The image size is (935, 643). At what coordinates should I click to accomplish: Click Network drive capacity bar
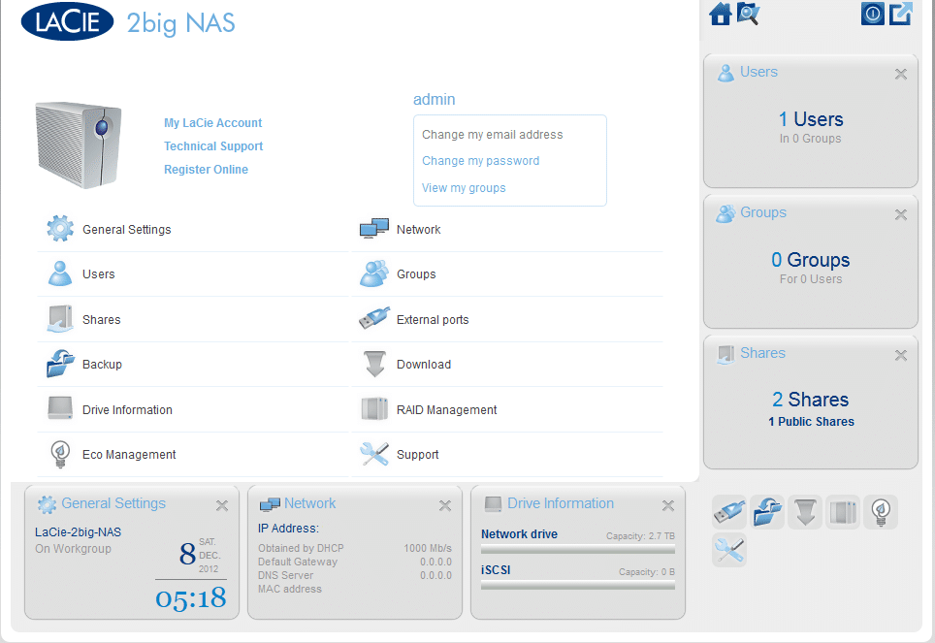point(578,549)
